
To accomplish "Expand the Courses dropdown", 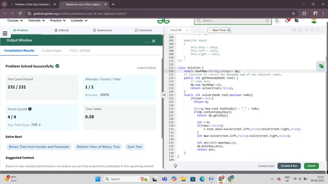I will (x=15, y=21).
